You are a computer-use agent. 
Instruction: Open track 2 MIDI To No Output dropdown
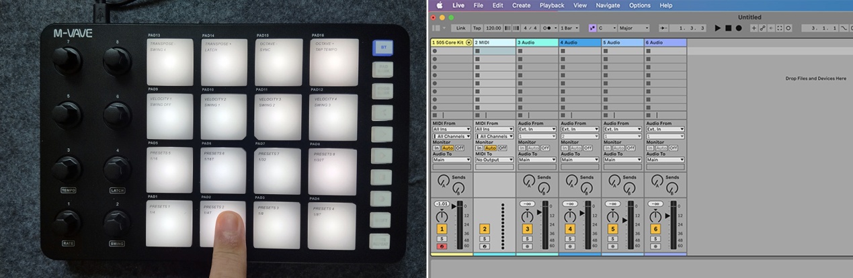(493, 160)
